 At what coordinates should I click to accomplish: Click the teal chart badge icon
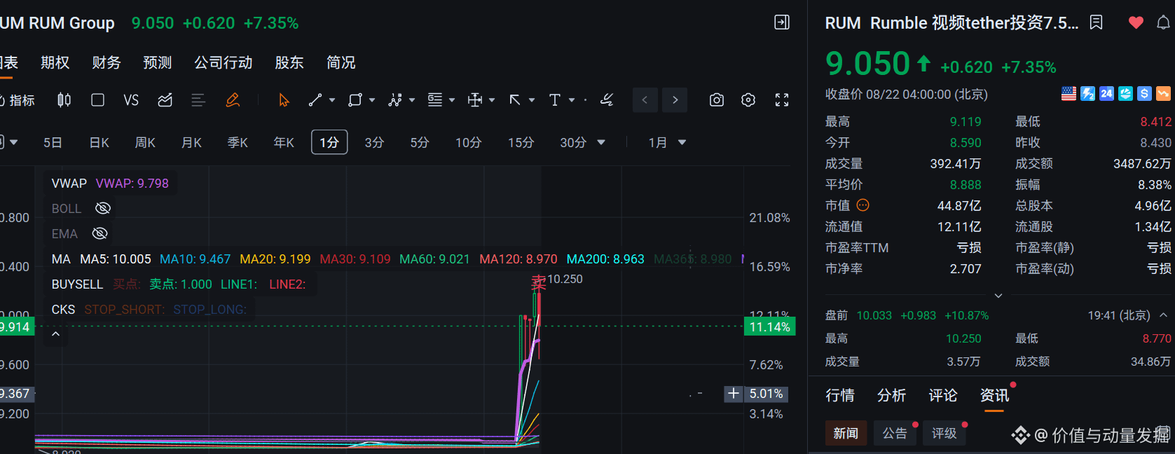point(1125,94)
